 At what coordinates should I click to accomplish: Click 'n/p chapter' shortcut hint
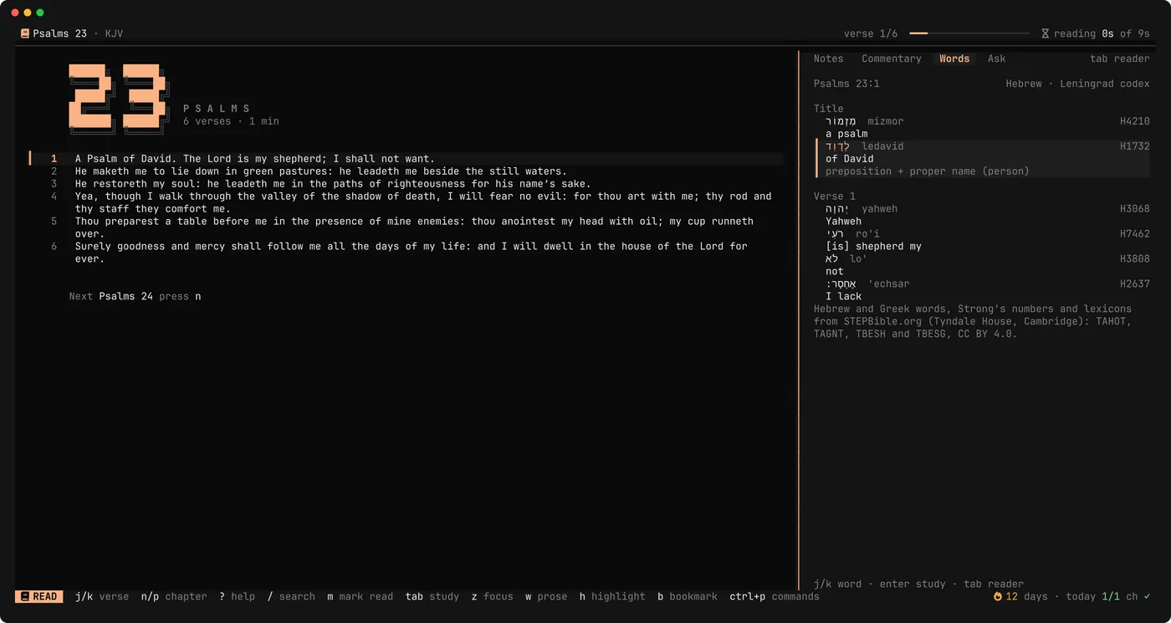click(174, 596)
